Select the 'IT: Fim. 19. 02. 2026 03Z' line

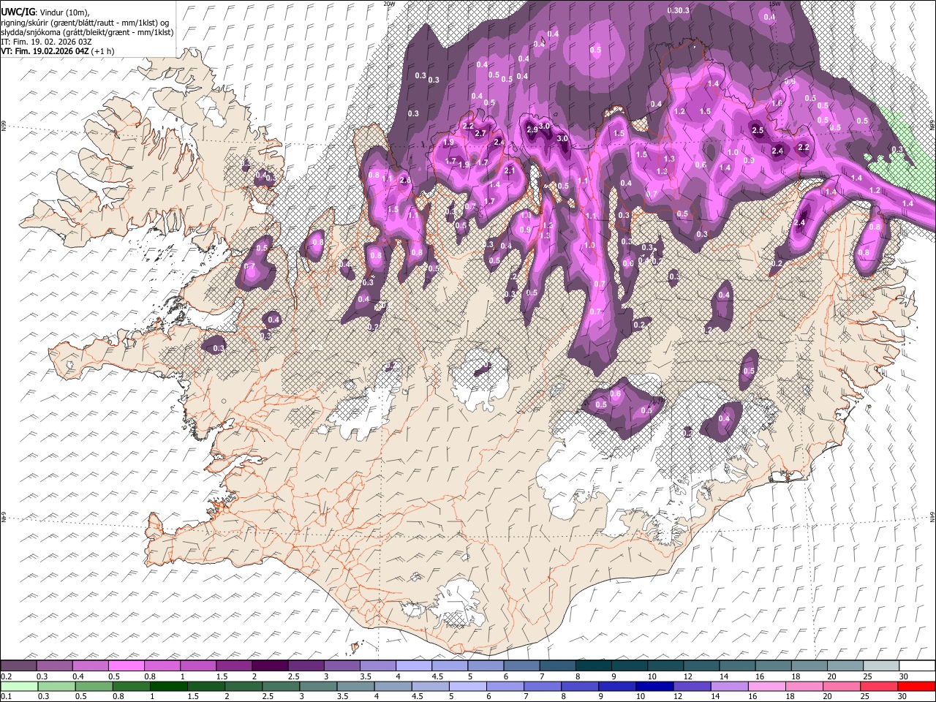[x=46, y=42]
